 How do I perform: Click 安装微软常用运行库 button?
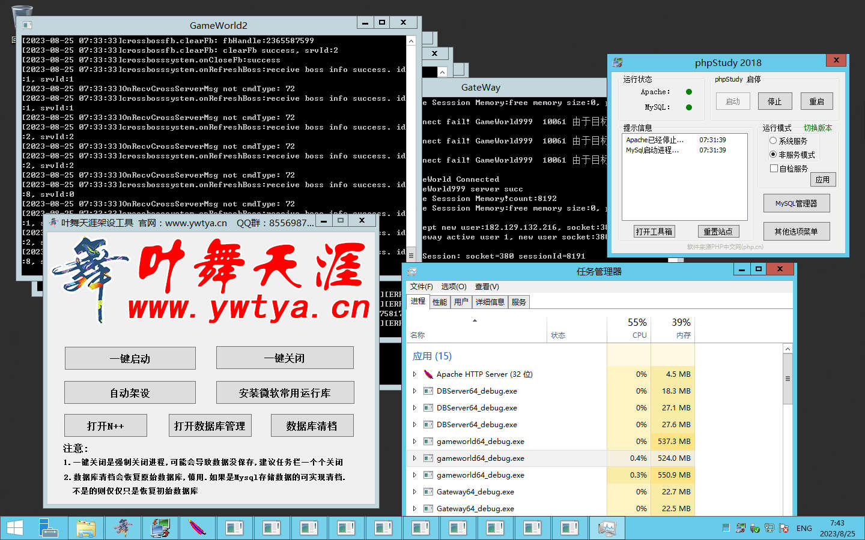pos(285,392)
